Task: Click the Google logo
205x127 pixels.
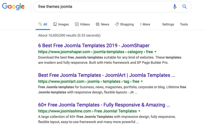Action: pyautogui.click(x=13, y=6)
